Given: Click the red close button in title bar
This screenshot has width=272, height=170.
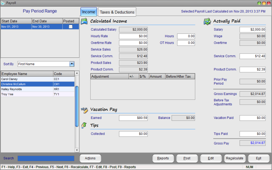Looking at the screenshot, I should (x=269, y=3).
